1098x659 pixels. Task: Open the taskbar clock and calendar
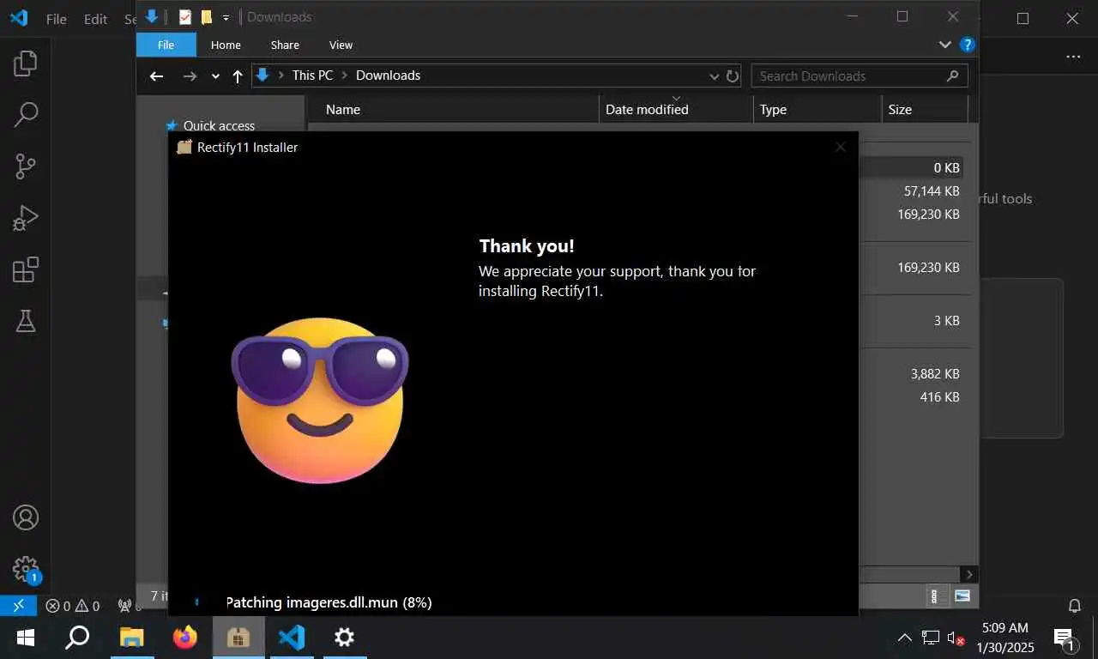click(1004, 638)
